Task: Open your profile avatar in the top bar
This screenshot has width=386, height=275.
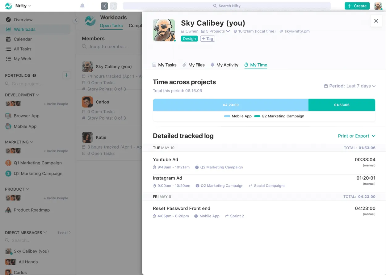Action: pos(378,6)
